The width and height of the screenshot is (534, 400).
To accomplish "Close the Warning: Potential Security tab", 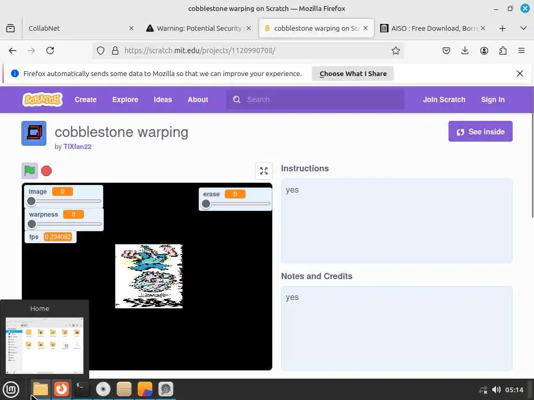I will tap(249, 28).
